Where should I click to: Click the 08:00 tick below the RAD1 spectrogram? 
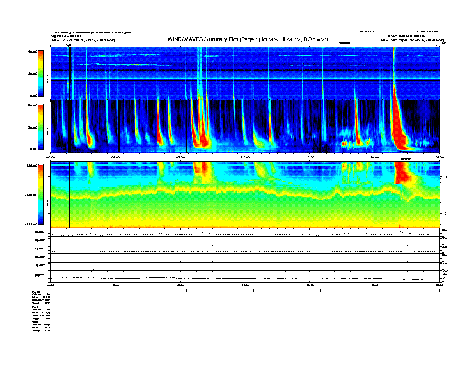pyautogui.click(x=180, y=157)
